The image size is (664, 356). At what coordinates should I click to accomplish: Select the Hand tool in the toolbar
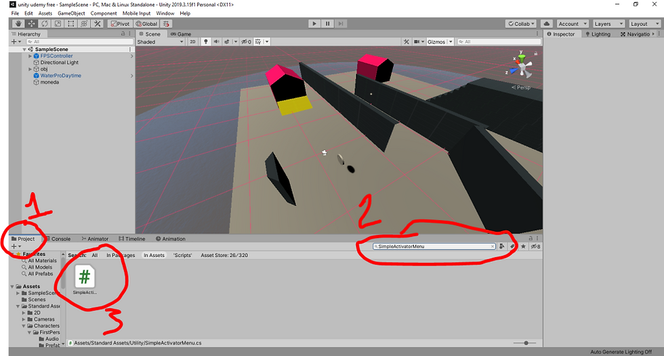pyautogui.click(x=18, y=24)
